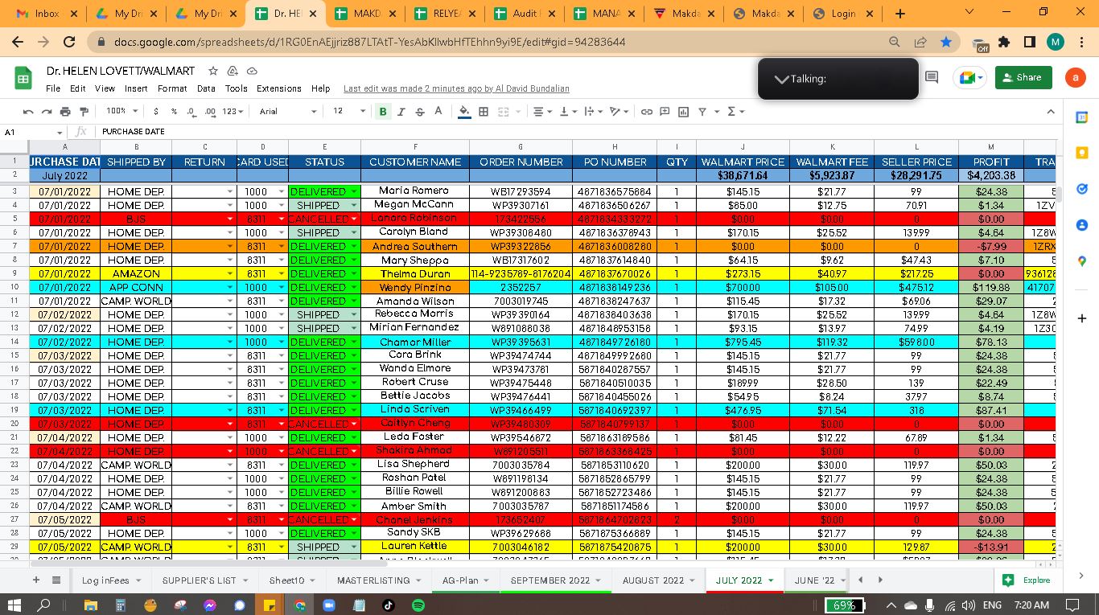Open comment history icon near Share
Viewport: 1099px width, 615px height.
tap(932, 77)
